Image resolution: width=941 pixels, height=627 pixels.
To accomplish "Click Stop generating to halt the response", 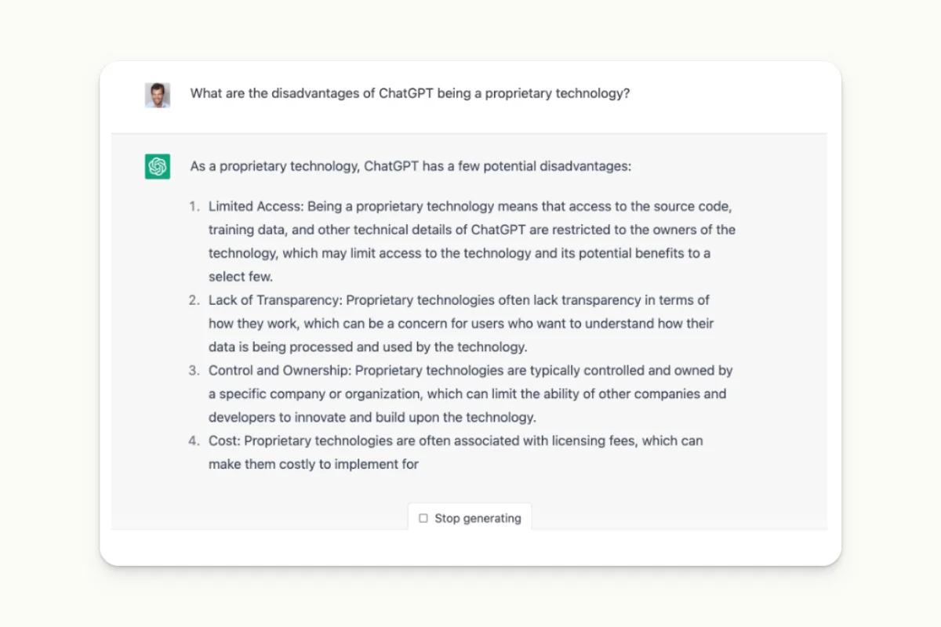I will [470, 518].
